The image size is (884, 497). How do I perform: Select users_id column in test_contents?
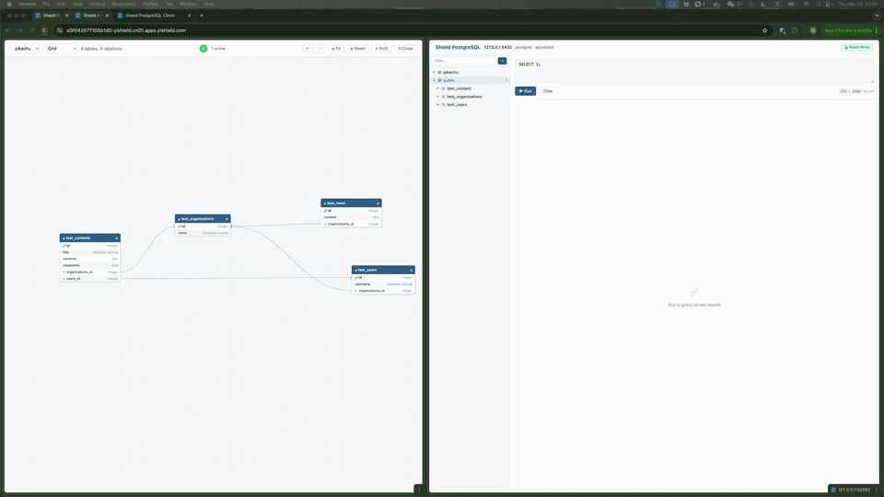pos(90,278)
